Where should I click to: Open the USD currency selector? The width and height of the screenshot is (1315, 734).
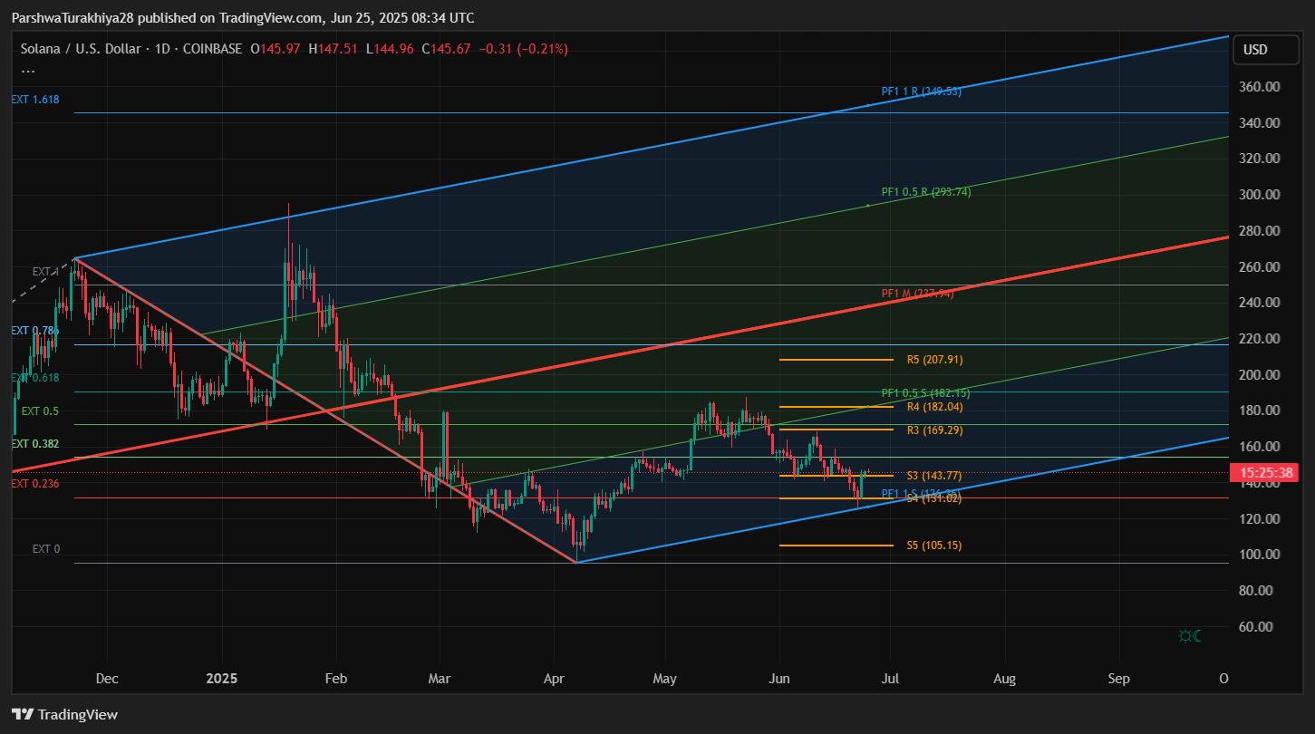click(1255, 50)
